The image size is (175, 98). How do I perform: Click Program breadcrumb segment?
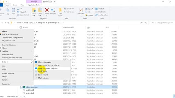pyautogui.click(x=42, y=23)
